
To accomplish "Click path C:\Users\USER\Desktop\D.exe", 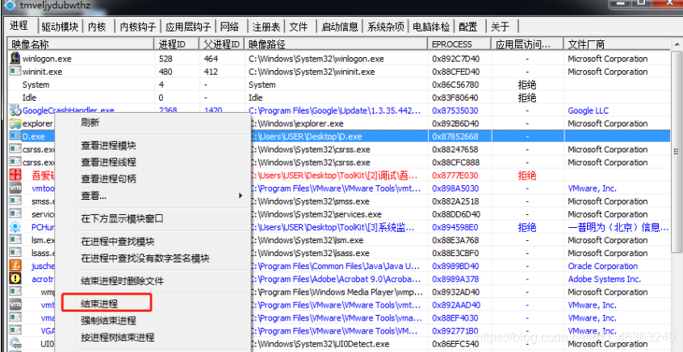I will (306, 136).
